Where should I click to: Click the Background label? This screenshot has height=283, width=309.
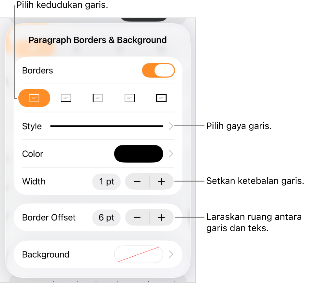coord(46,255)
